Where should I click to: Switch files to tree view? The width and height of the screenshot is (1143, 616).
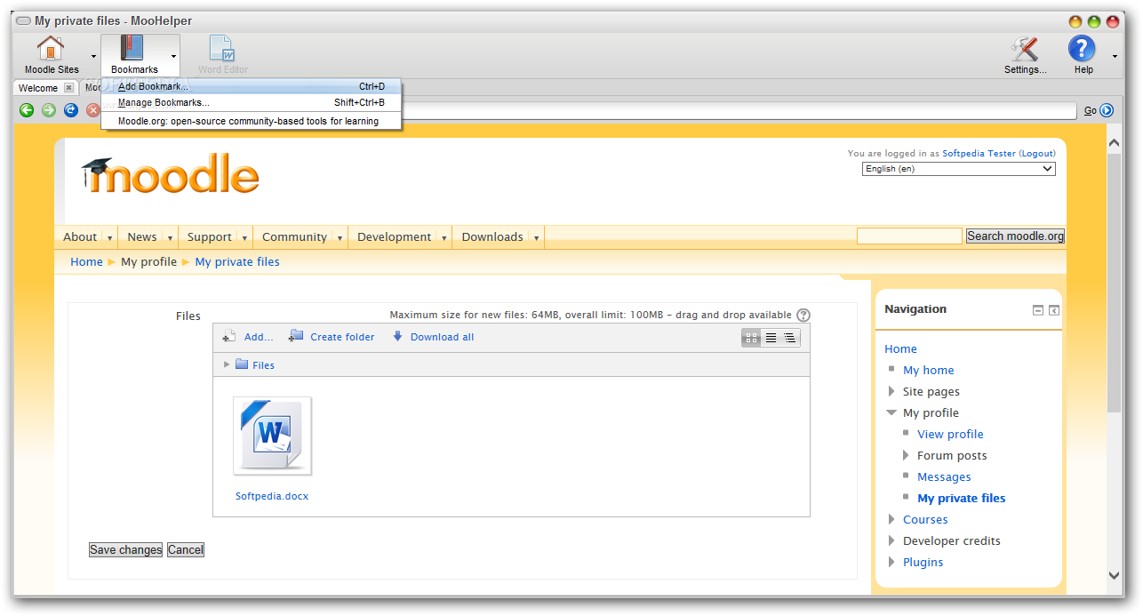click(789, 338)
